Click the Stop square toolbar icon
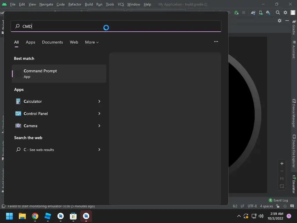This screenshot has width=297, height=223. click(244, 13)
